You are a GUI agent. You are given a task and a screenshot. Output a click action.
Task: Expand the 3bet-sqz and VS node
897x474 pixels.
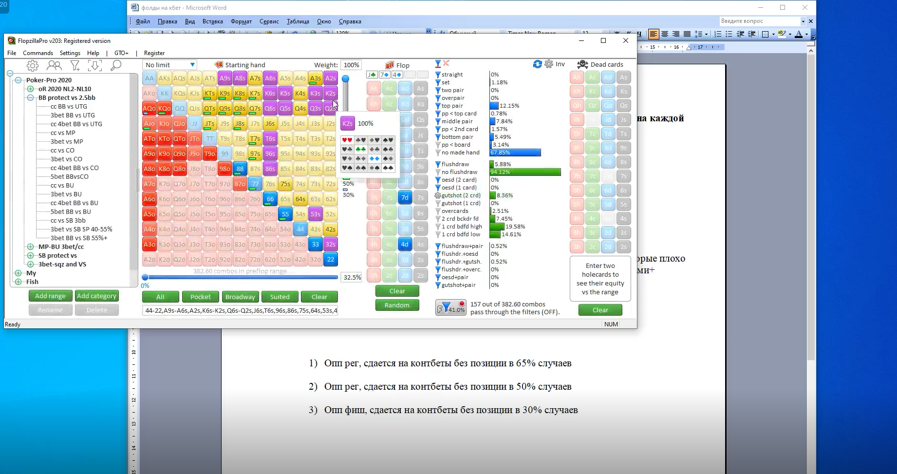tap(30, 264)
